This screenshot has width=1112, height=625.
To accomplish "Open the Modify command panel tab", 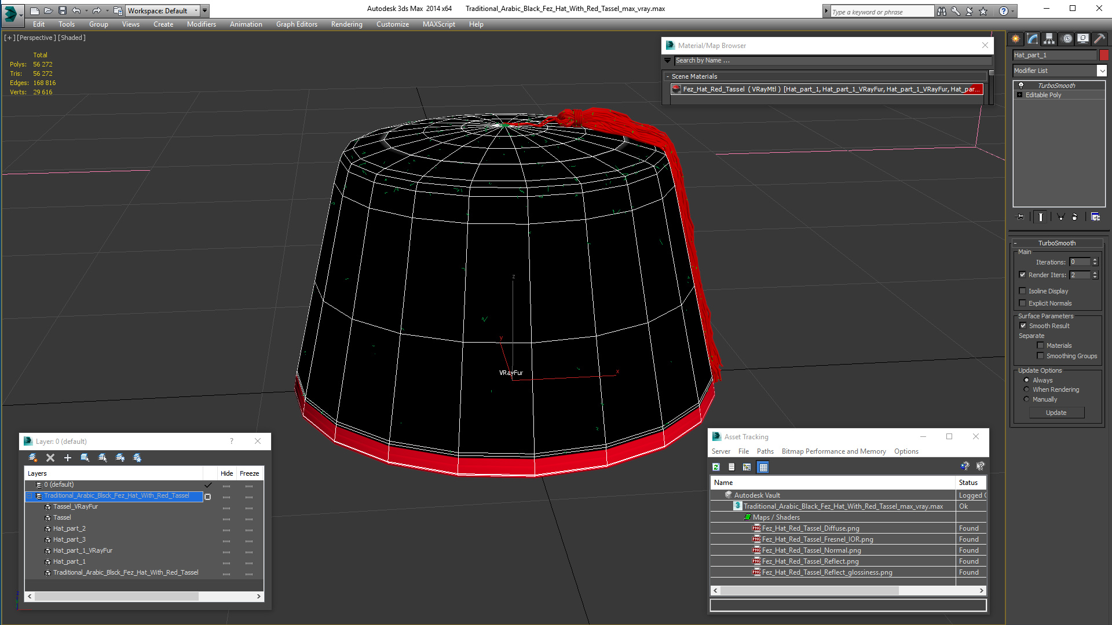I will click(x=1033, y=39).
